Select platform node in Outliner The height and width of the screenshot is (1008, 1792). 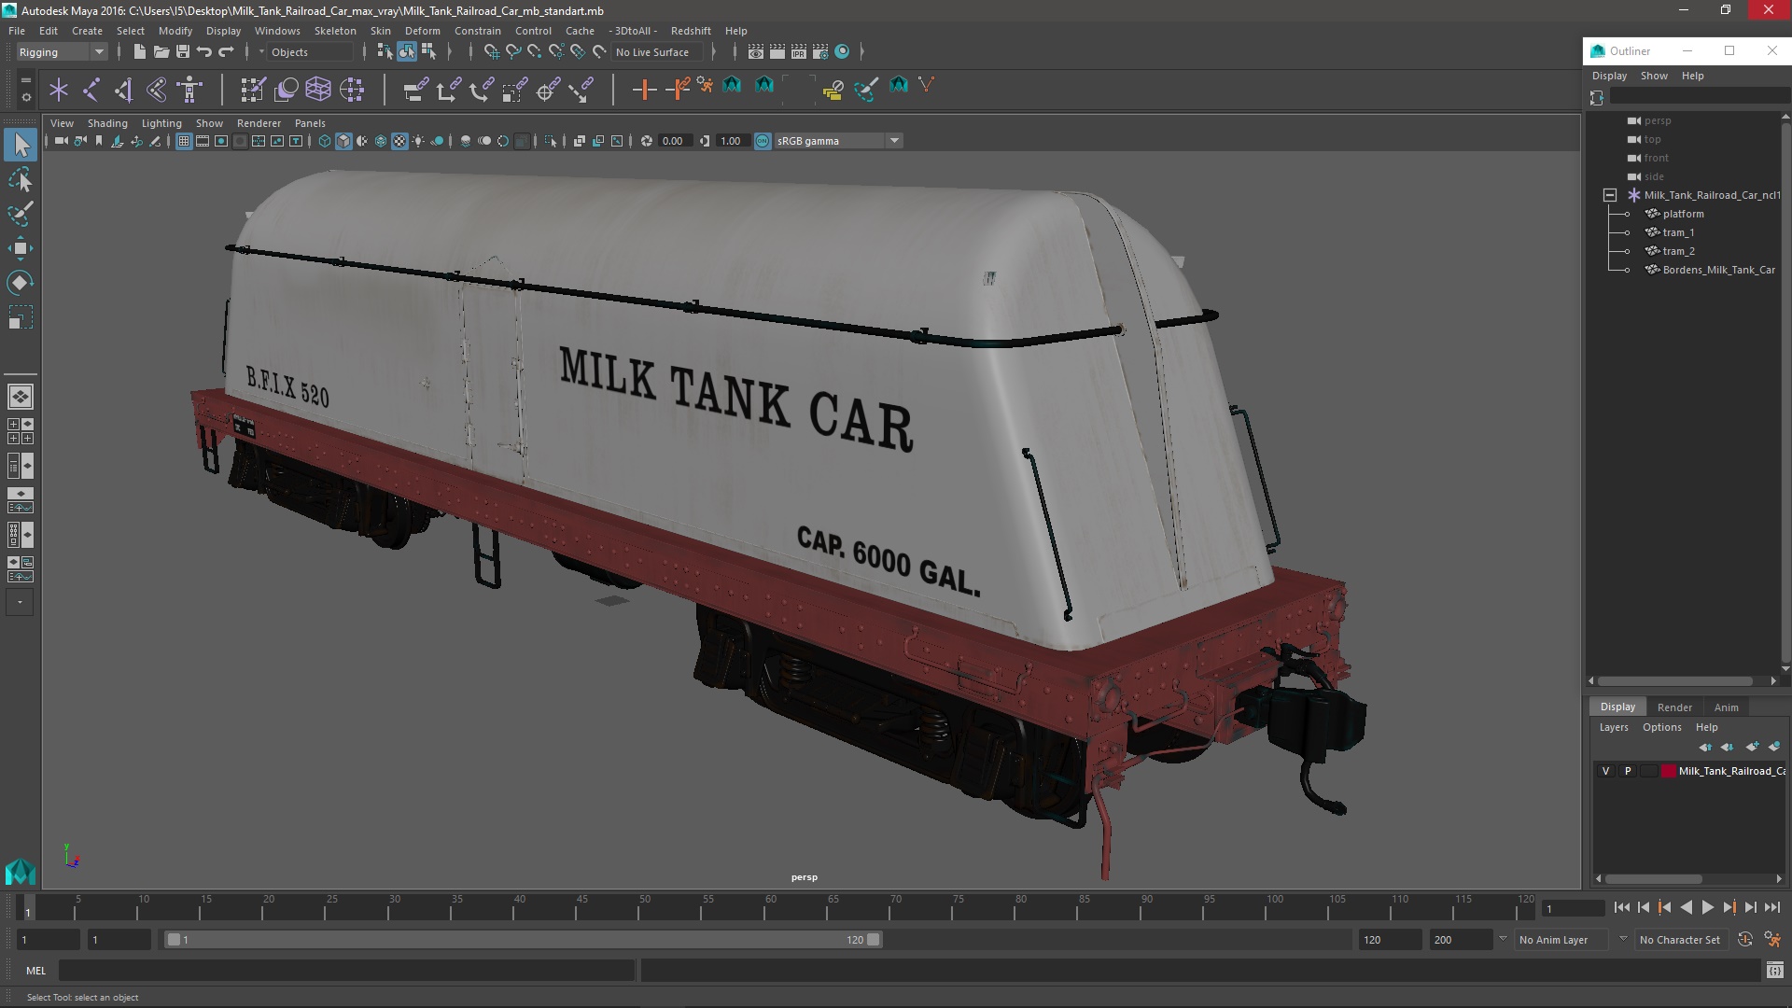pyautogui.click(x=1683, y=214)
